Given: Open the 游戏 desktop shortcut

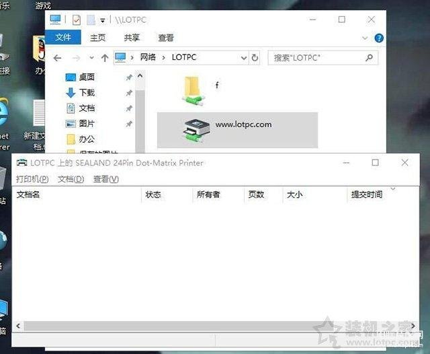Looking at the screenshot, I should click(x=43, y=5).
